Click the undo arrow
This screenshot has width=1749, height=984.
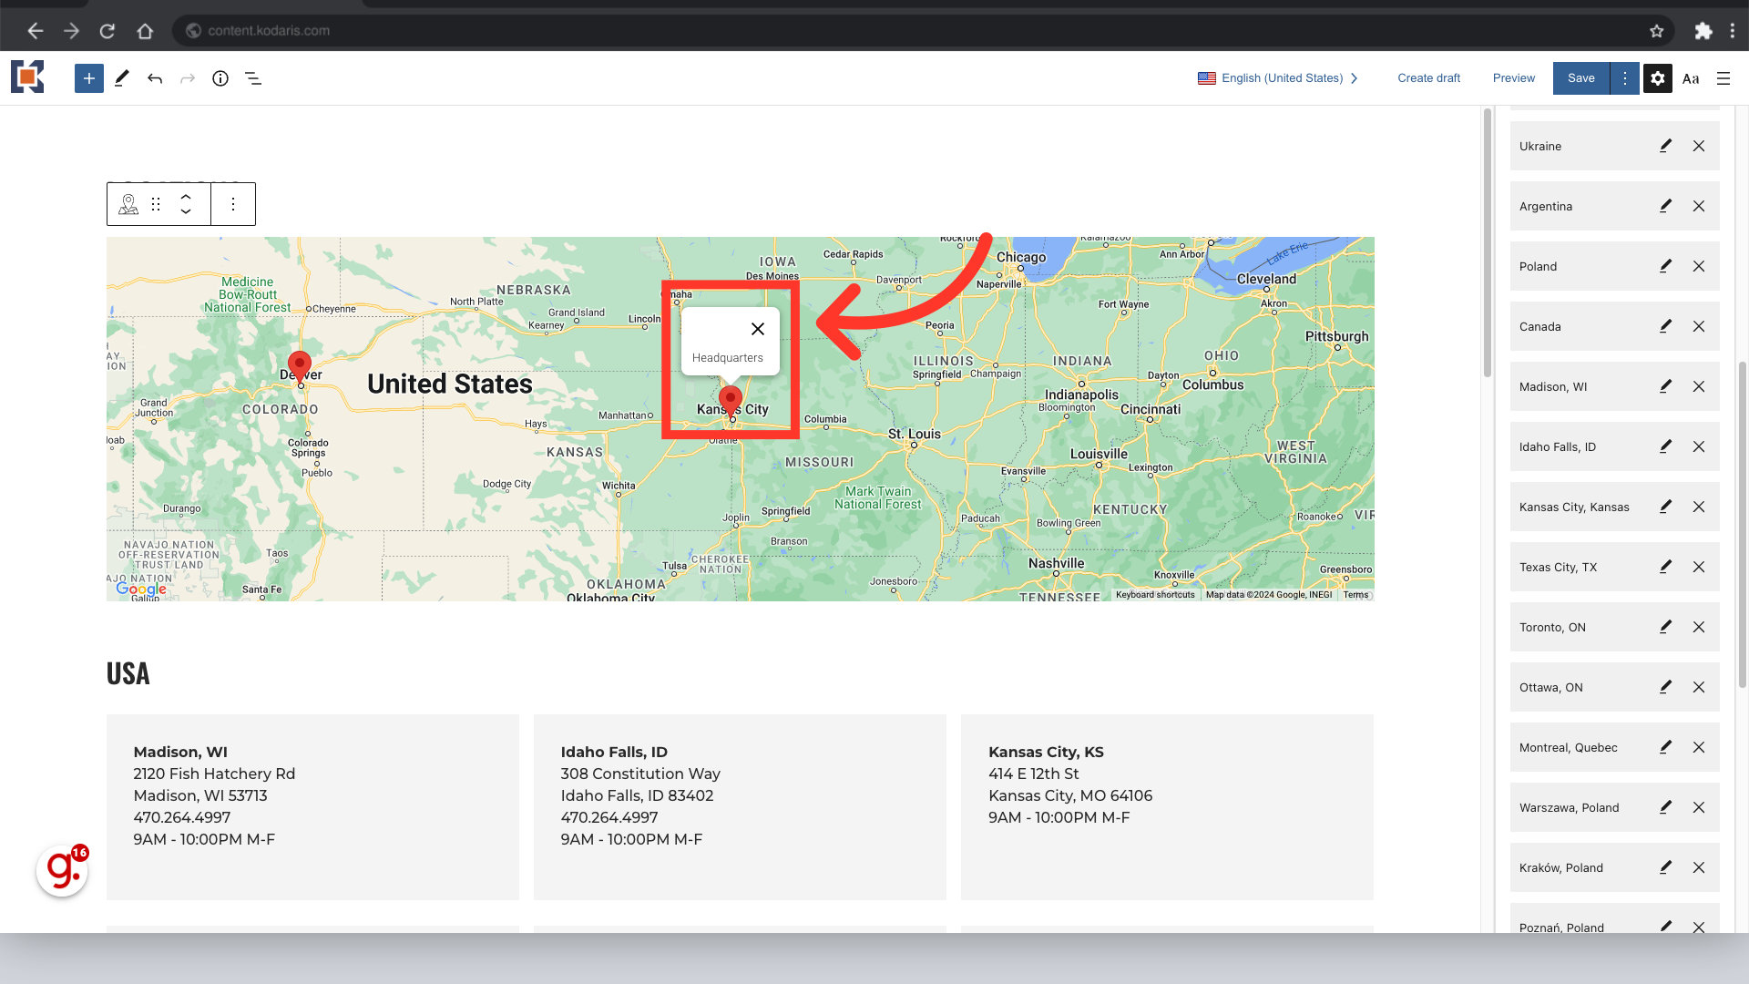point(155,78)
